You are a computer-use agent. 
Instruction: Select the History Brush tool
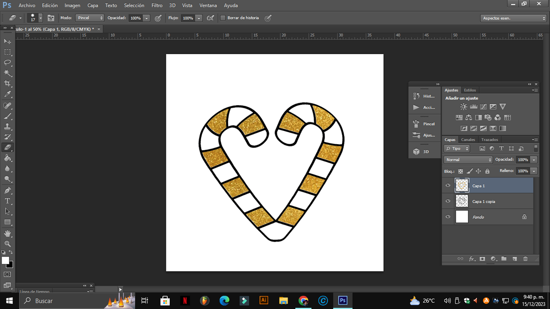click(x=8, y=137)
